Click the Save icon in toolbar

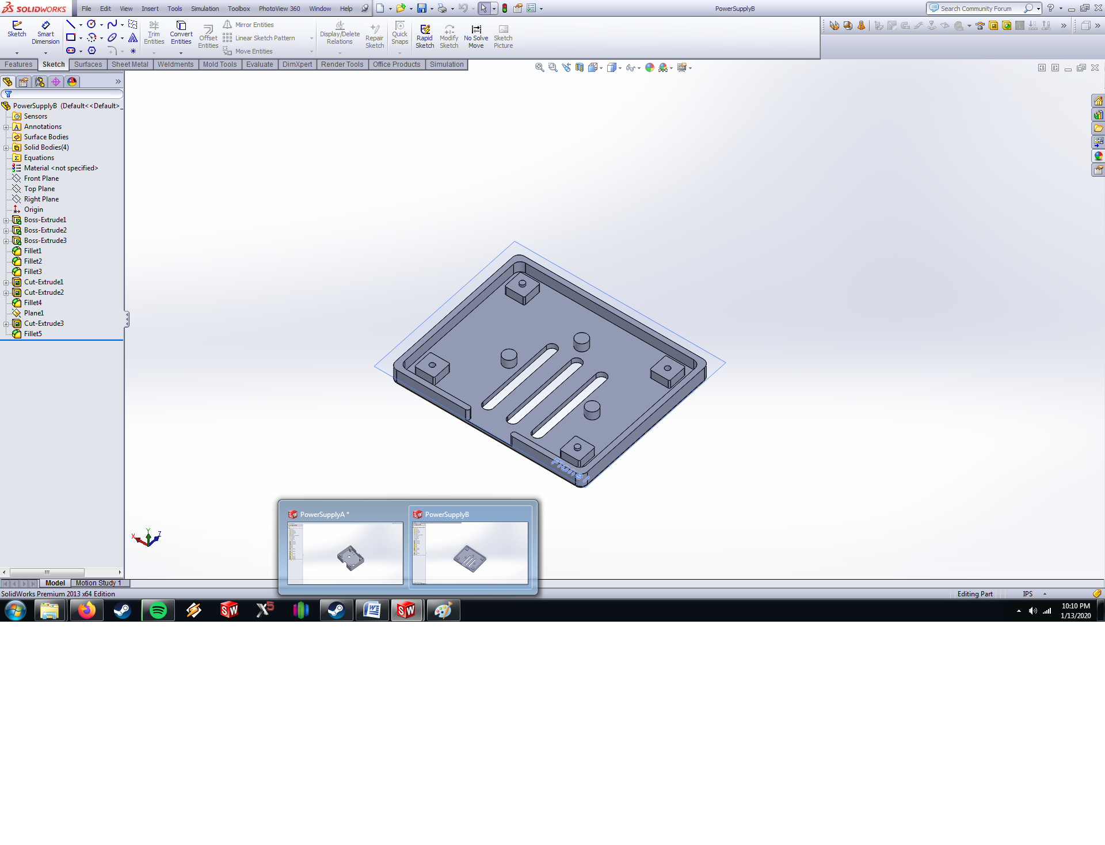pyautogui.click(x=422, y=8)
